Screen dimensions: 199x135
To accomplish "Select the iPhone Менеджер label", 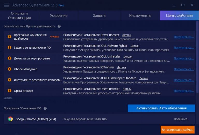I will 26,69.
